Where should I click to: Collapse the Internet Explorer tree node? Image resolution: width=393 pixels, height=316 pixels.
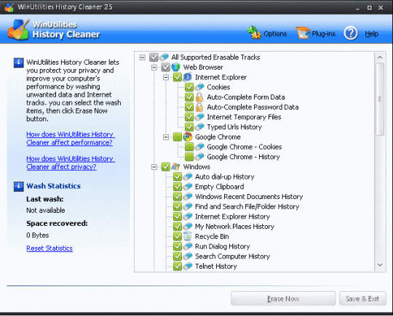click(x=166, y=78)
